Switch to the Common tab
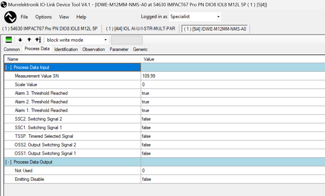Image resolution: width=325 pixels, height=196 pixels. (x=12, y=50)
